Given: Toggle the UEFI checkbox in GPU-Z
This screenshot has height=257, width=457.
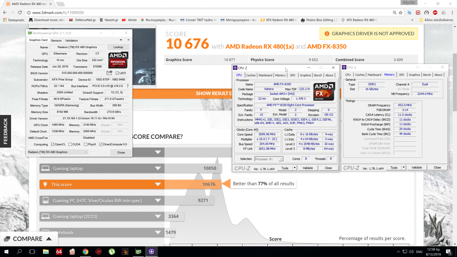Looking at the screenshot, I should tap(117, 73).
